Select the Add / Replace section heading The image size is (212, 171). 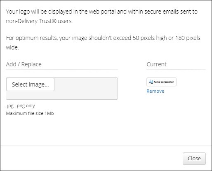pyautogui.click(x=24, y=64)
